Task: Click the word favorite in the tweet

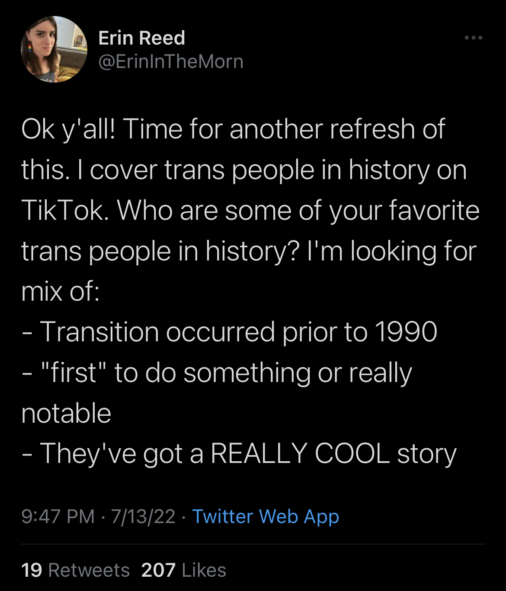Action: pyautogui.click(x=434, y=210)
